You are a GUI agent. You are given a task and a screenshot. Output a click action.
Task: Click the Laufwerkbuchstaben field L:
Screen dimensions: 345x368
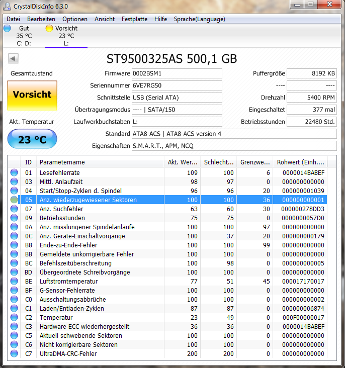pos(177,122)
